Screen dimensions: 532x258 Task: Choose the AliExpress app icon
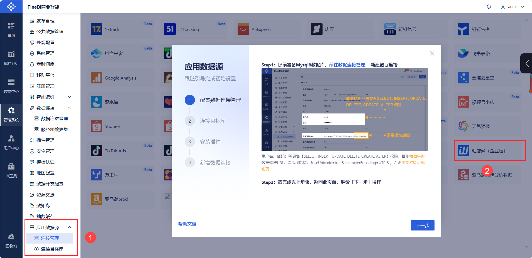pos(243,29)
